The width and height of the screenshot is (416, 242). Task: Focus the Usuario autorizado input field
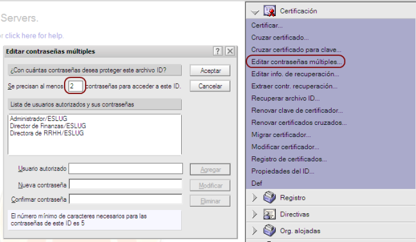coord(125,169)
